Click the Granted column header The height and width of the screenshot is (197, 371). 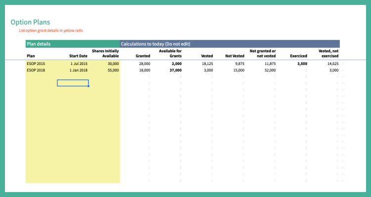[x=143, y=56]
